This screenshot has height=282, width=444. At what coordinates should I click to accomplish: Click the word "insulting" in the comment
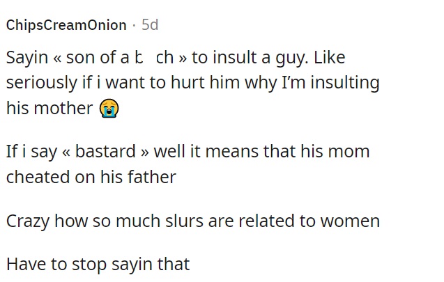tap(345, 83)
